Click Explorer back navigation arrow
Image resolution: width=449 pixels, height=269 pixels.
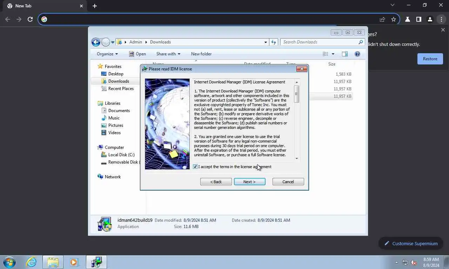(x=96, y=42)
